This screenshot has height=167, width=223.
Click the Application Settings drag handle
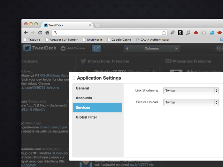[74, 78]
